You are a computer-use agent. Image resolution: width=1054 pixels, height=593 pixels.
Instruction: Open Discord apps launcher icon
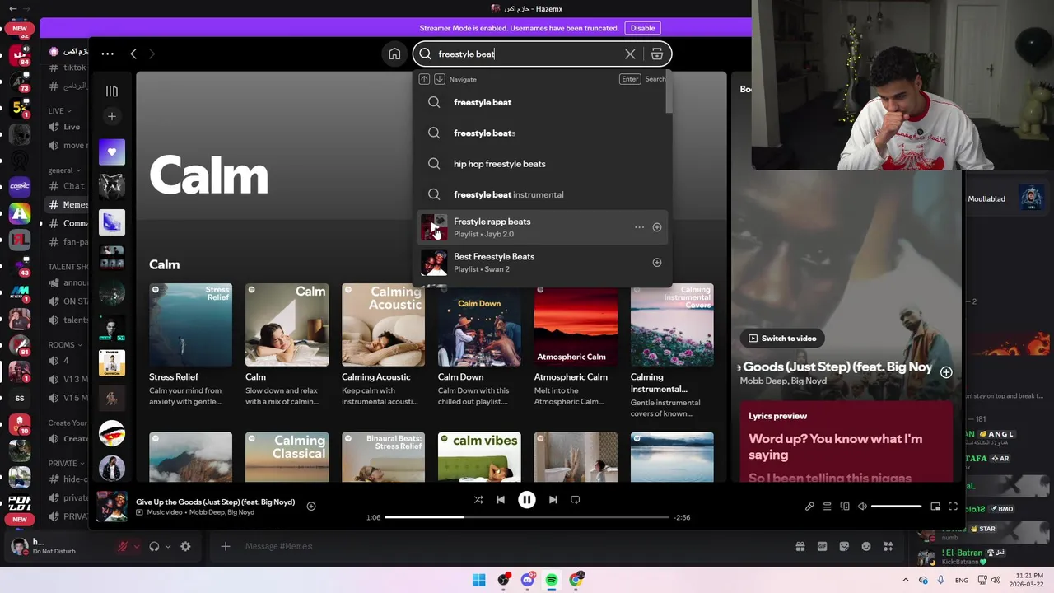point(888,546)
